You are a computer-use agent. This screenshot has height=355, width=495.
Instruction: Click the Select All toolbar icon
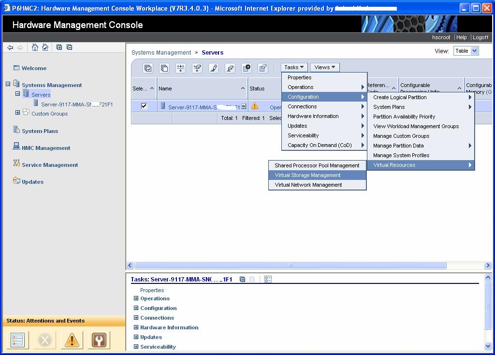tap(148, 68)
